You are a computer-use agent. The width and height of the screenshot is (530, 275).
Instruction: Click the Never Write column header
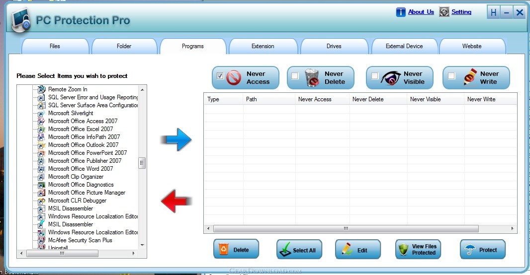point(490,99)
